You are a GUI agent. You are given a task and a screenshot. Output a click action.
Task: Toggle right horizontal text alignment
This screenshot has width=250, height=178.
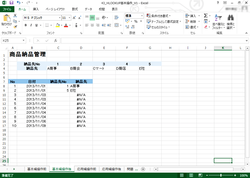98,25
